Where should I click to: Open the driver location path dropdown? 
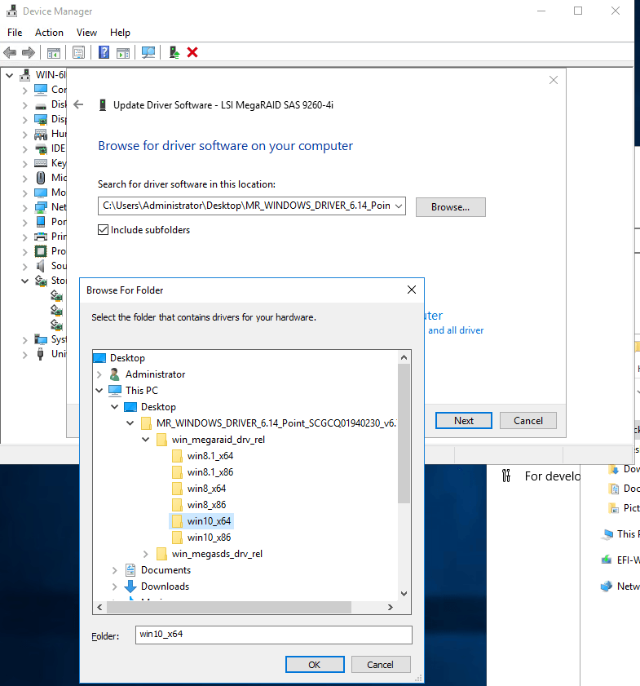tap(398, 206)
